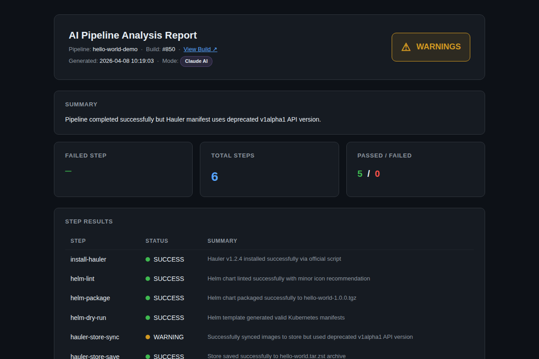Select the hauler-store-sync step name
Viewport: 539px width, 359px height.
[x=95, y=337]
